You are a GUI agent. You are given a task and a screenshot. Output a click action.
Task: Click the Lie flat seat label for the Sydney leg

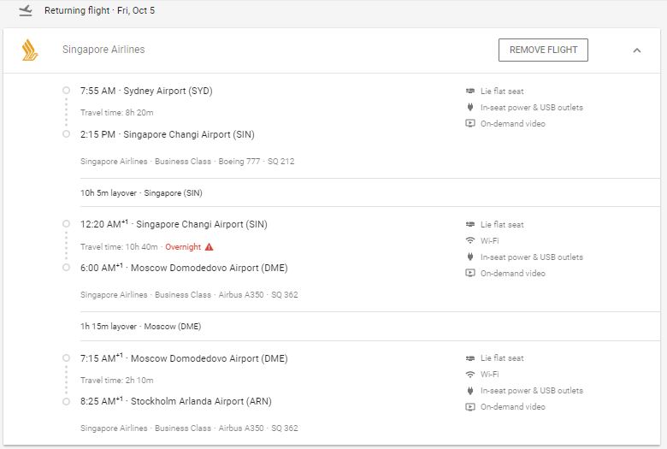502,91
